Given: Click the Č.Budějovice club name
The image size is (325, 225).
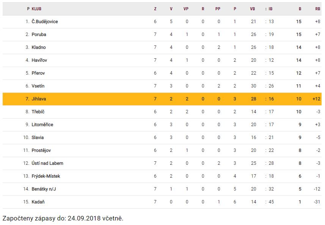Looking at the screenshot, I should coord(45,22).
